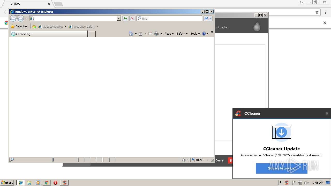Click here to download CCleaner update
The width and height of the screenshot is (331, 186).
pos(282,168)
